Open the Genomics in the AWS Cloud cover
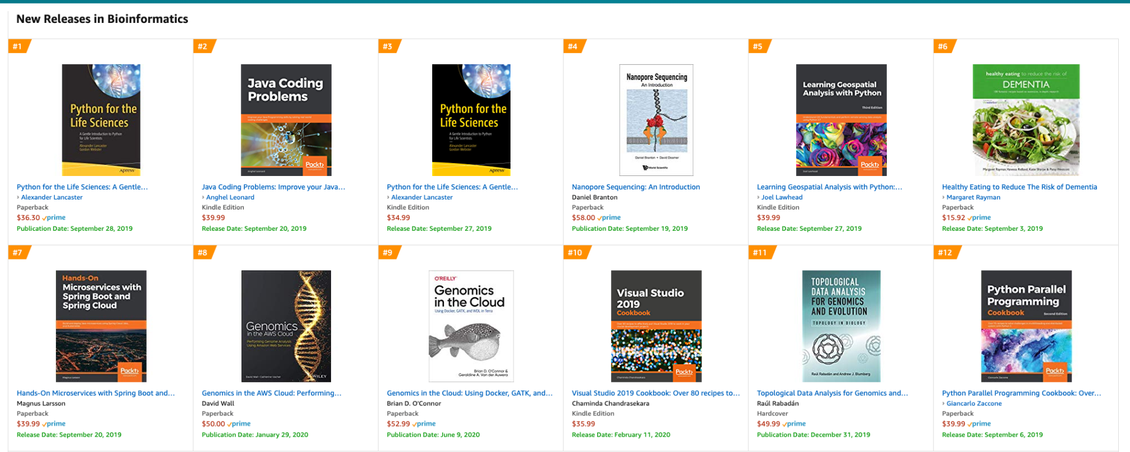 click(286, 326)
